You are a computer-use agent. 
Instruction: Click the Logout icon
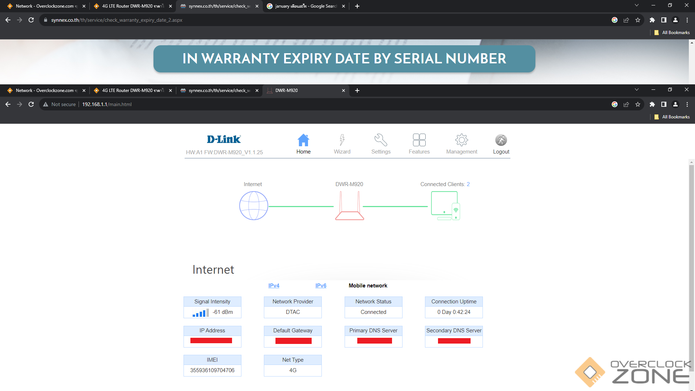(x=501, y=140)
